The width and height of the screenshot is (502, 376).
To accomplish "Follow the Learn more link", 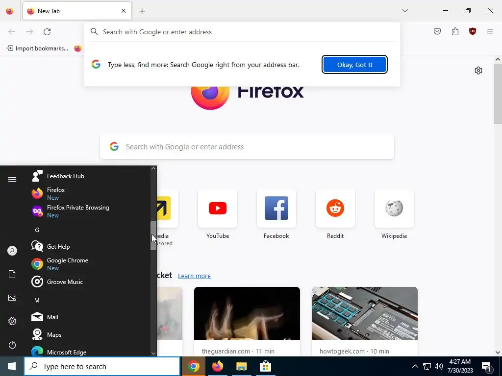I will [x=194, y=276].
